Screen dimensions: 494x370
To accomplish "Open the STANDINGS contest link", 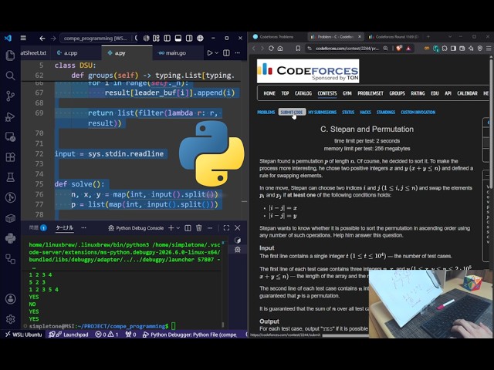I will click(386, 112).
